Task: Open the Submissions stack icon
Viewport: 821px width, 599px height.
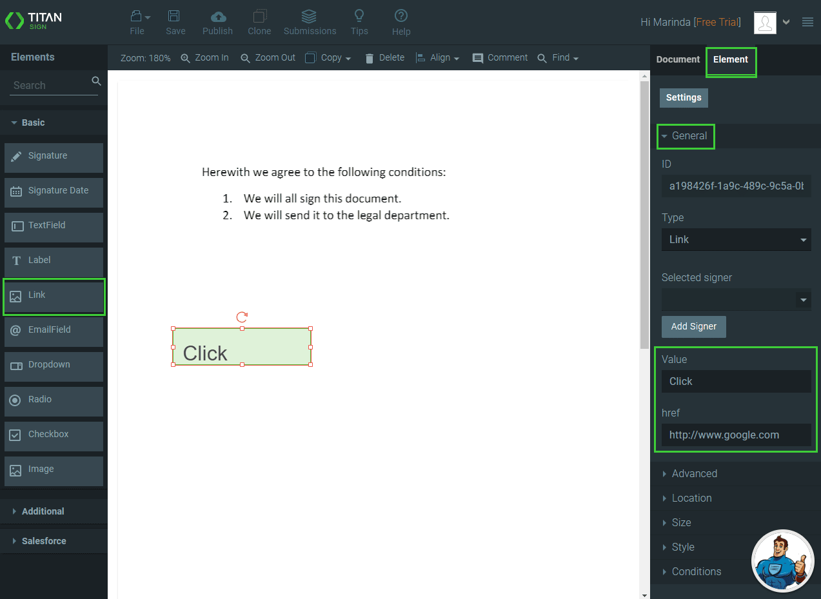Action: pos(310,17)
